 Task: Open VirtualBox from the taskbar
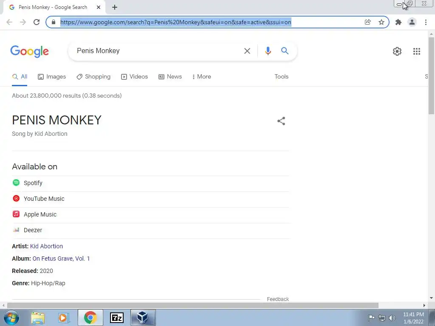coord(143,318)
